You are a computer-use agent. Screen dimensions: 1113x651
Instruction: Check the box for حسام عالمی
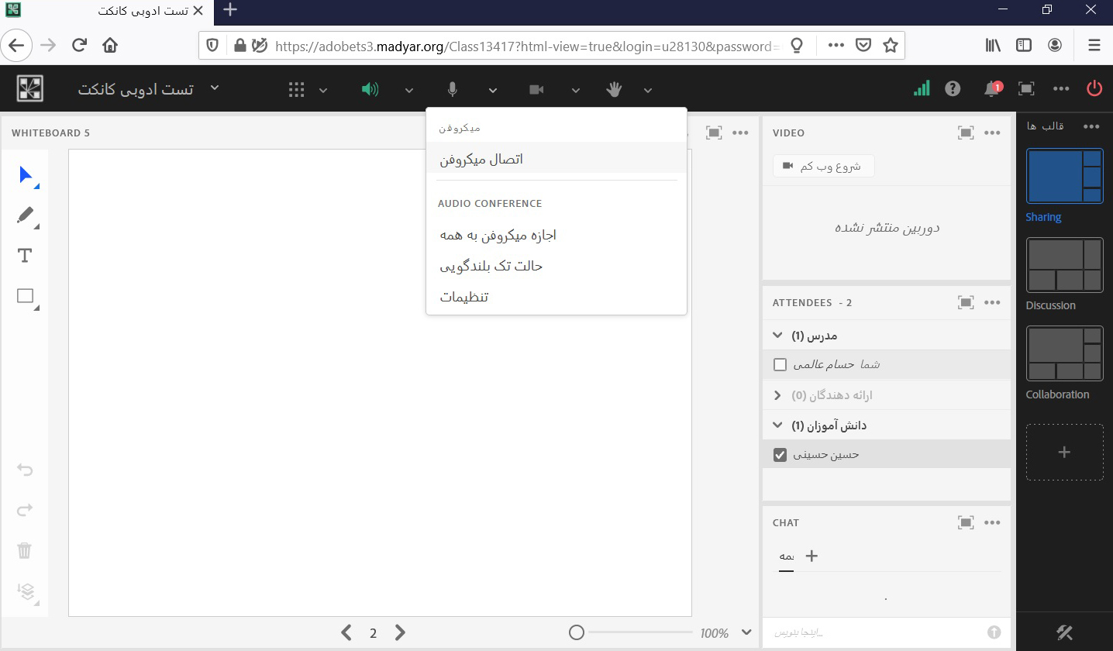point(780,364)
